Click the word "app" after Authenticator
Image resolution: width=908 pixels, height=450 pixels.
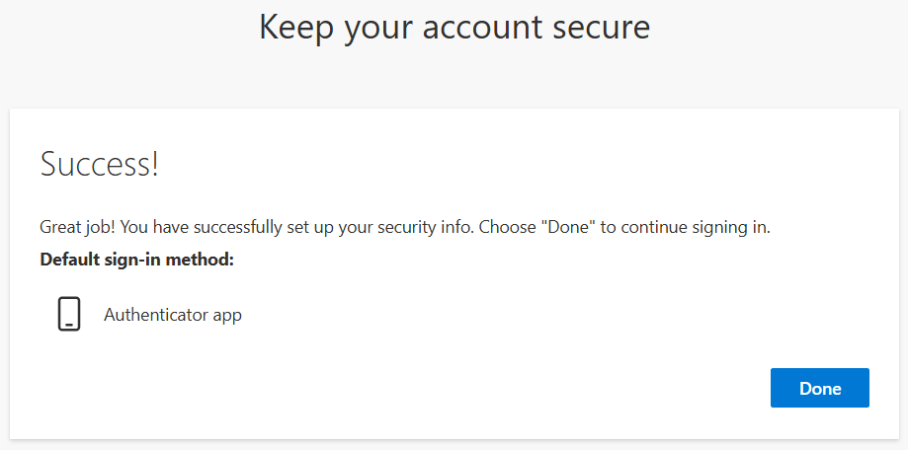tap(227, 317)
